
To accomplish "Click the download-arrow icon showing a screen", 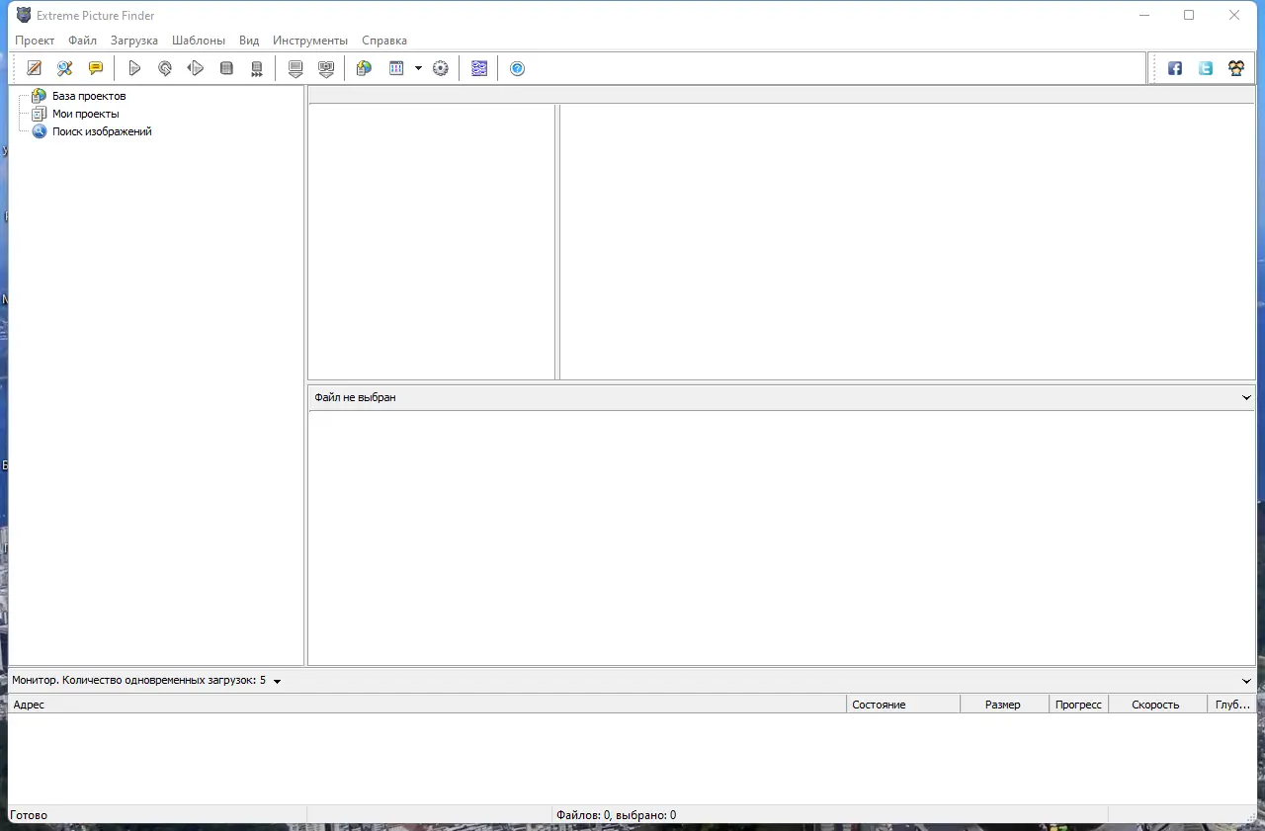I will tap(326, 68).
